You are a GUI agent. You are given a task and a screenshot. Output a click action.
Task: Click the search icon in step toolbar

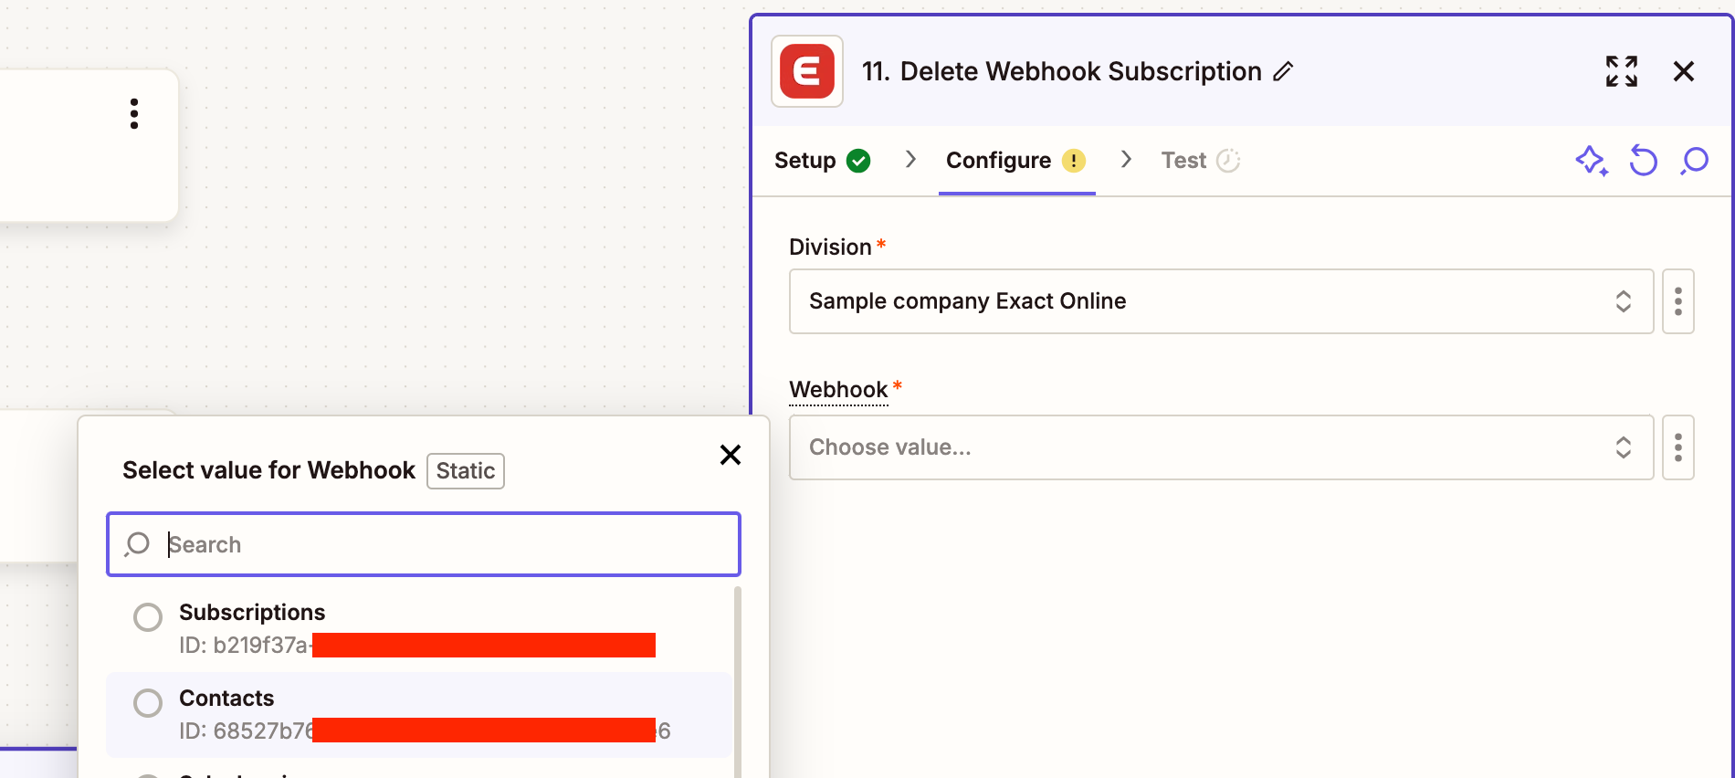tap(1695, 161)
